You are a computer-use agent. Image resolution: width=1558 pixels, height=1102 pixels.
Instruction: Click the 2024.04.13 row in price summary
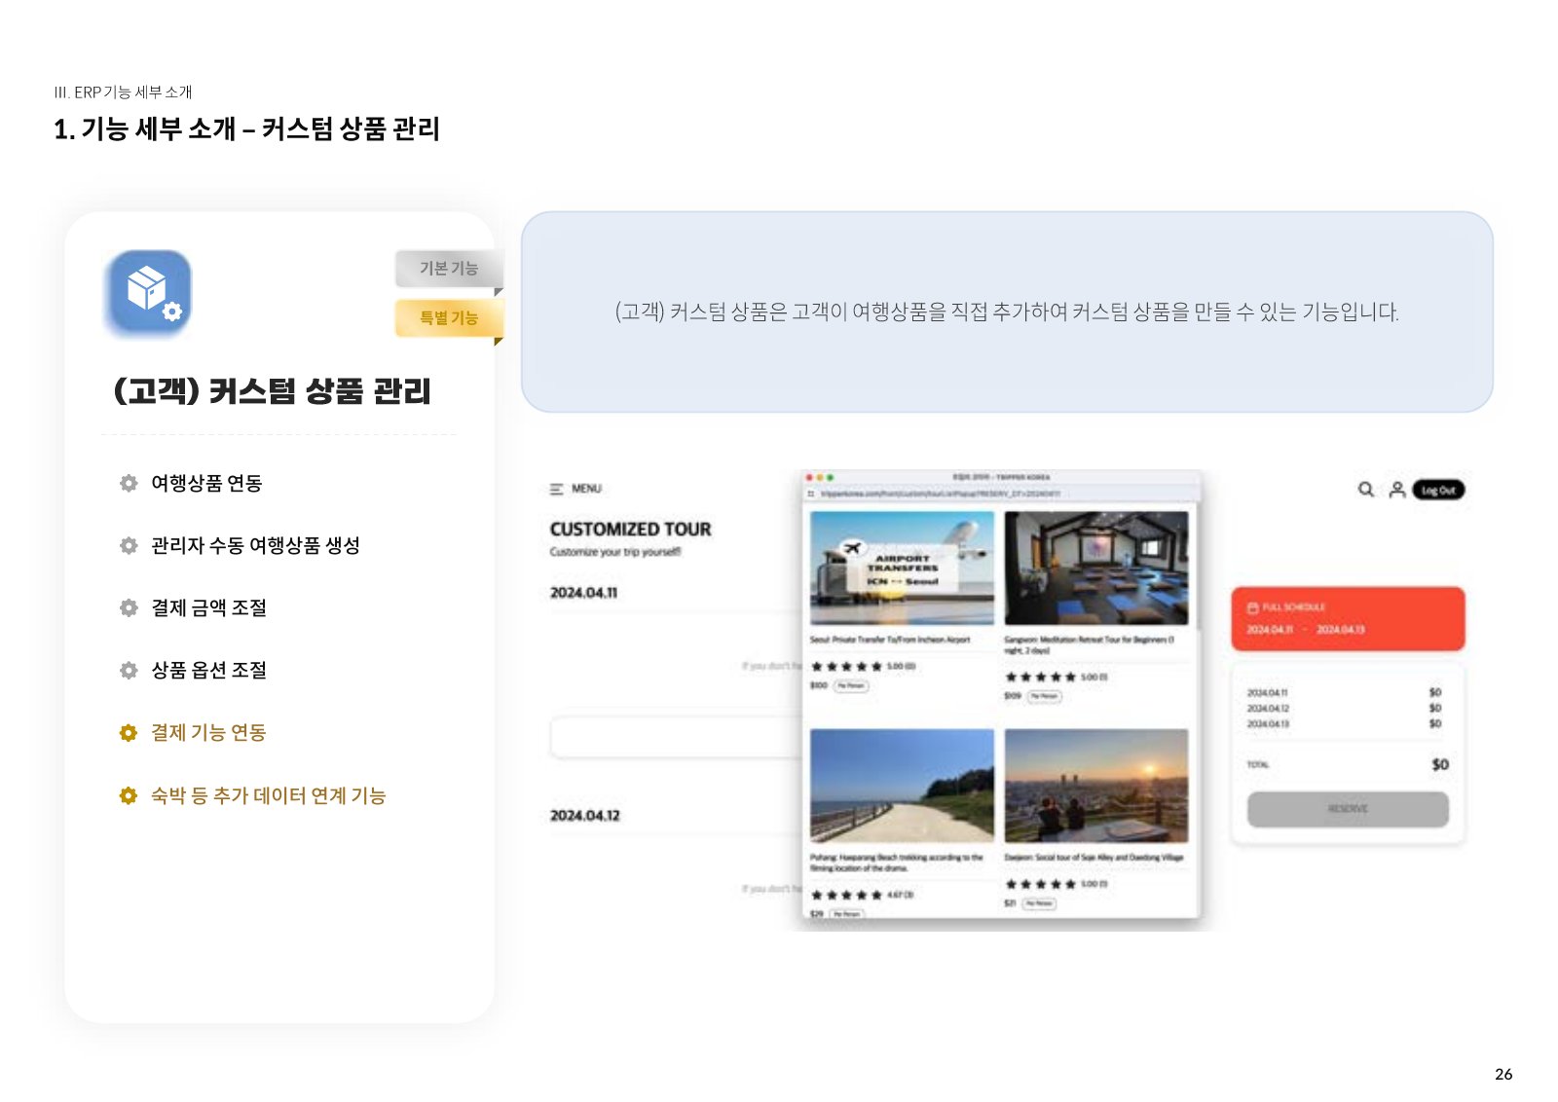[x=1344, y=724]
